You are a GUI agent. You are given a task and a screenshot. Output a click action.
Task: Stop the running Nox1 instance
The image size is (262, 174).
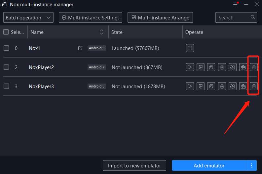[x=190, y=48]
